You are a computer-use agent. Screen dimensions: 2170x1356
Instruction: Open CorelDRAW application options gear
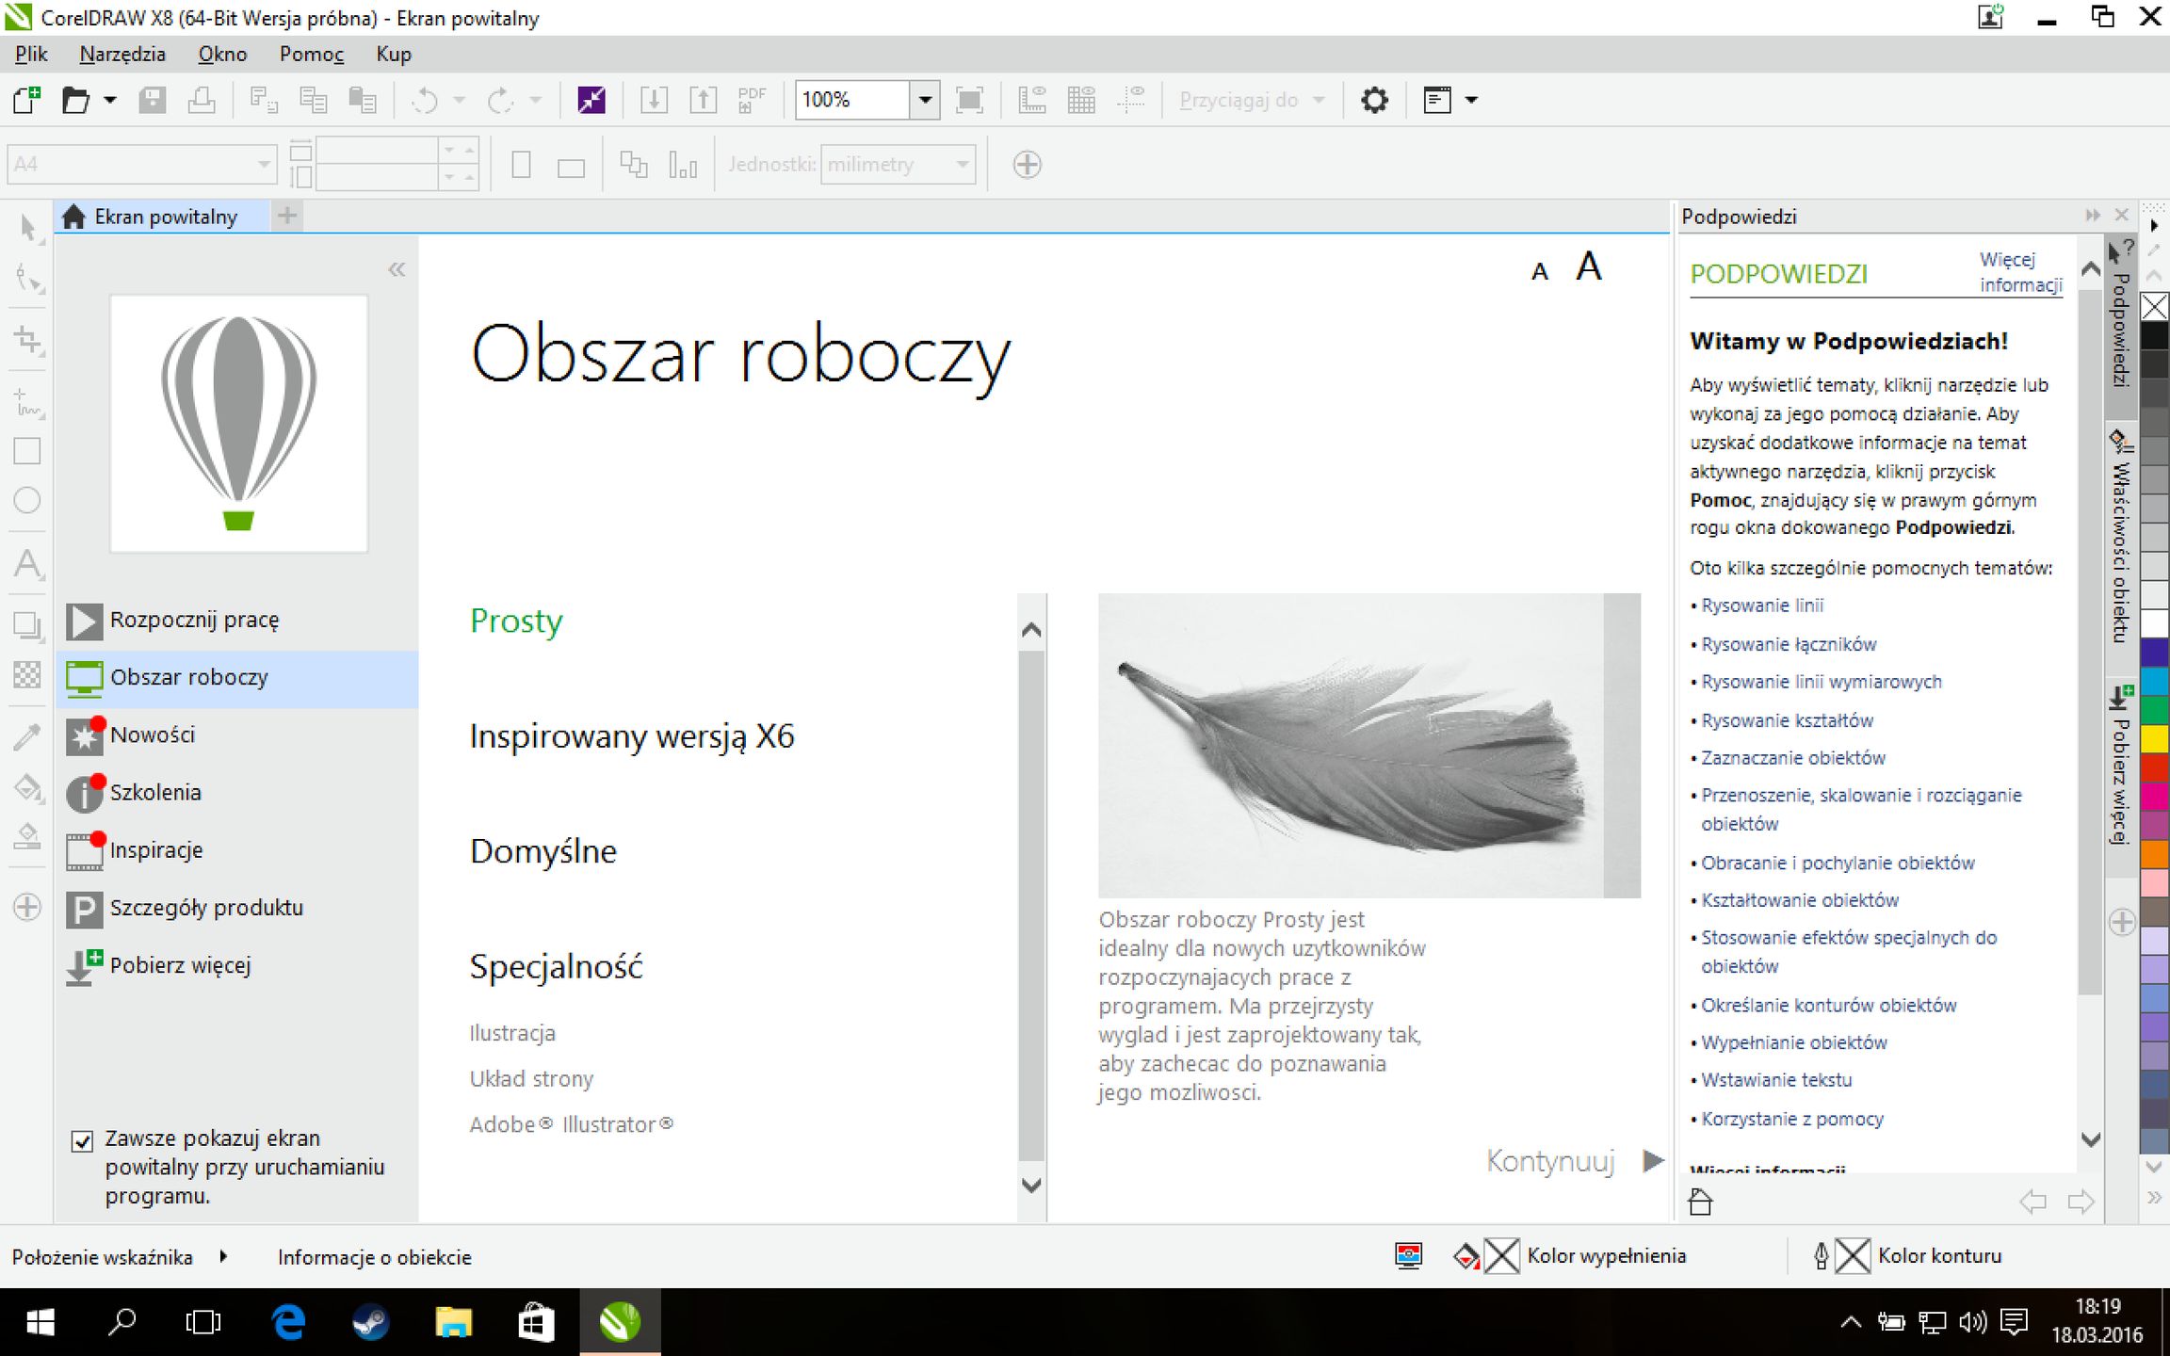click(1374, 100)
